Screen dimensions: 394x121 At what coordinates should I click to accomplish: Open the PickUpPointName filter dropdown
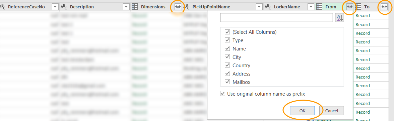[259, 7]
